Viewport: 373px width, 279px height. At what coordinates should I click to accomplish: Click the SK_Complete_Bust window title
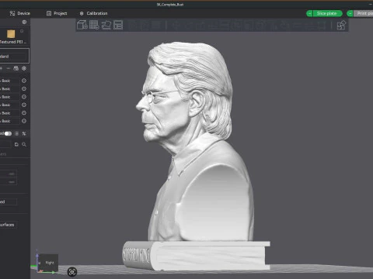point(170,5)
